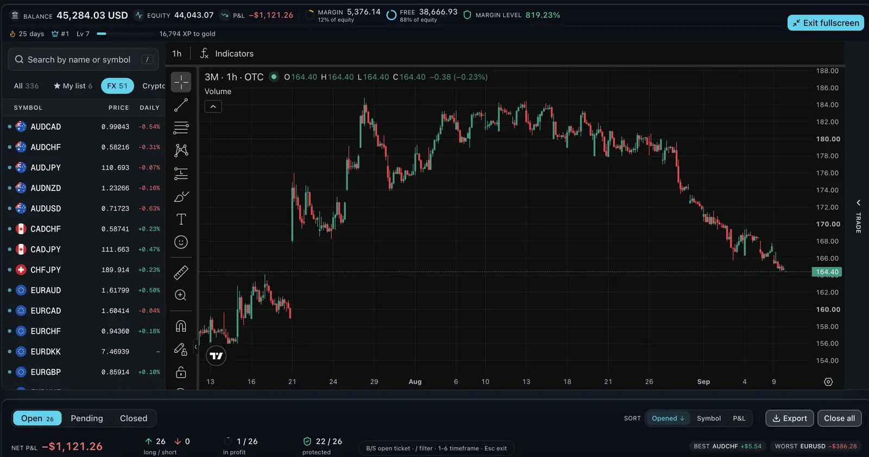Sort positions by P&L

[739, 418]
